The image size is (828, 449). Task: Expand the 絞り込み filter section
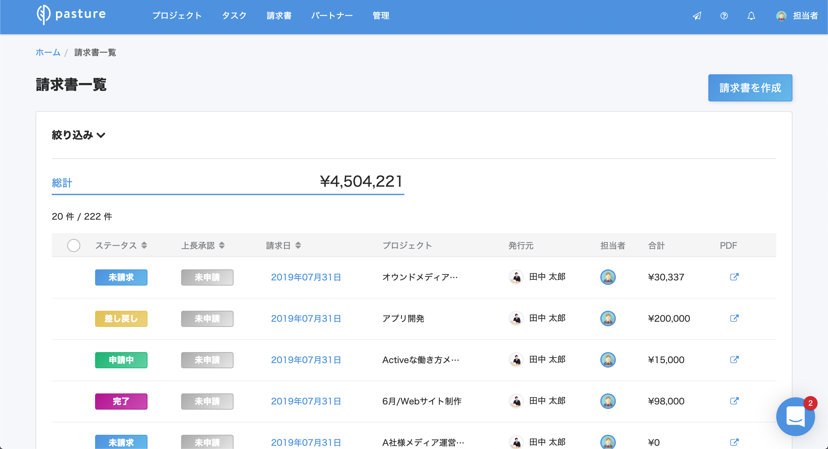point(79,135)
